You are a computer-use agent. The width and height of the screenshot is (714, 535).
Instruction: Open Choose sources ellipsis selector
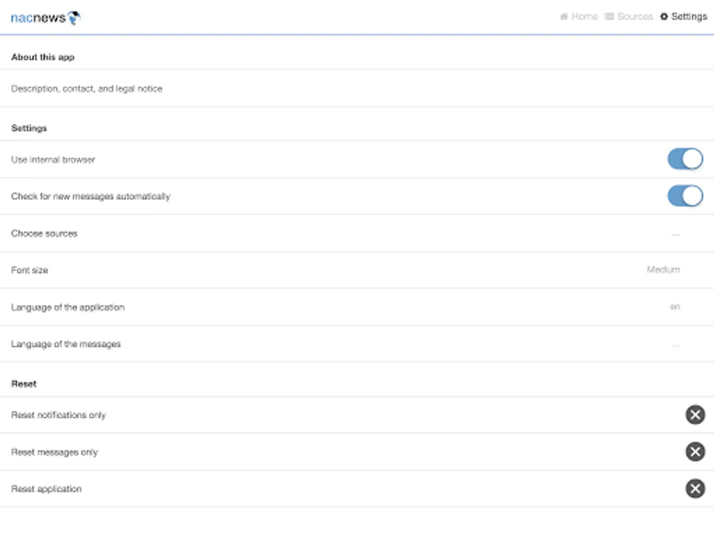pyautogui.click(x=675, y=234)
